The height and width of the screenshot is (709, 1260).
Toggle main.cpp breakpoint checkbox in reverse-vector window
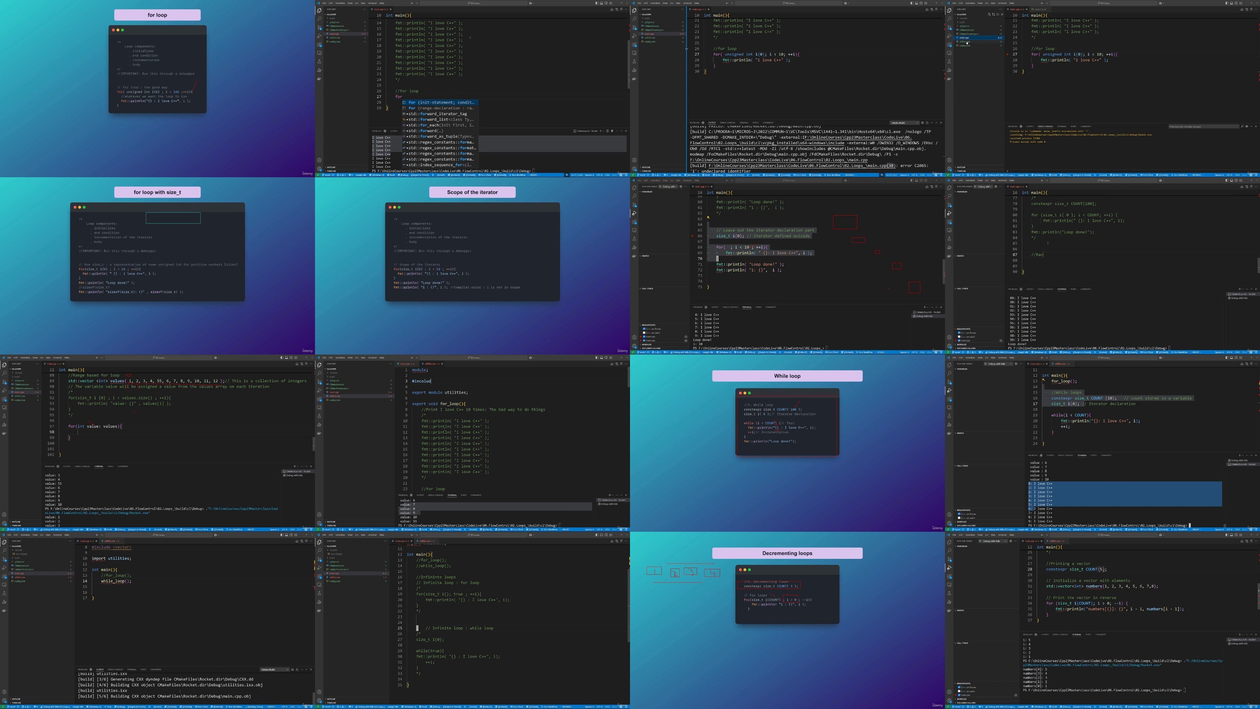tap(959, 695)
